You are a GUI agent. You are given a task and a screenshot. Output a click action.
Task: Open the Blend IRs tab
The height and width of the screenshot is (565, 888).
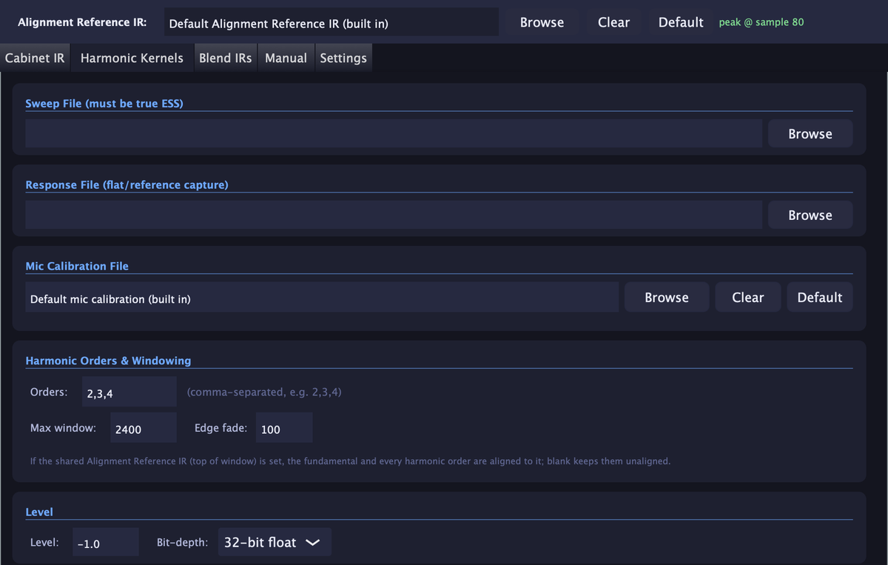click(225, 58)
